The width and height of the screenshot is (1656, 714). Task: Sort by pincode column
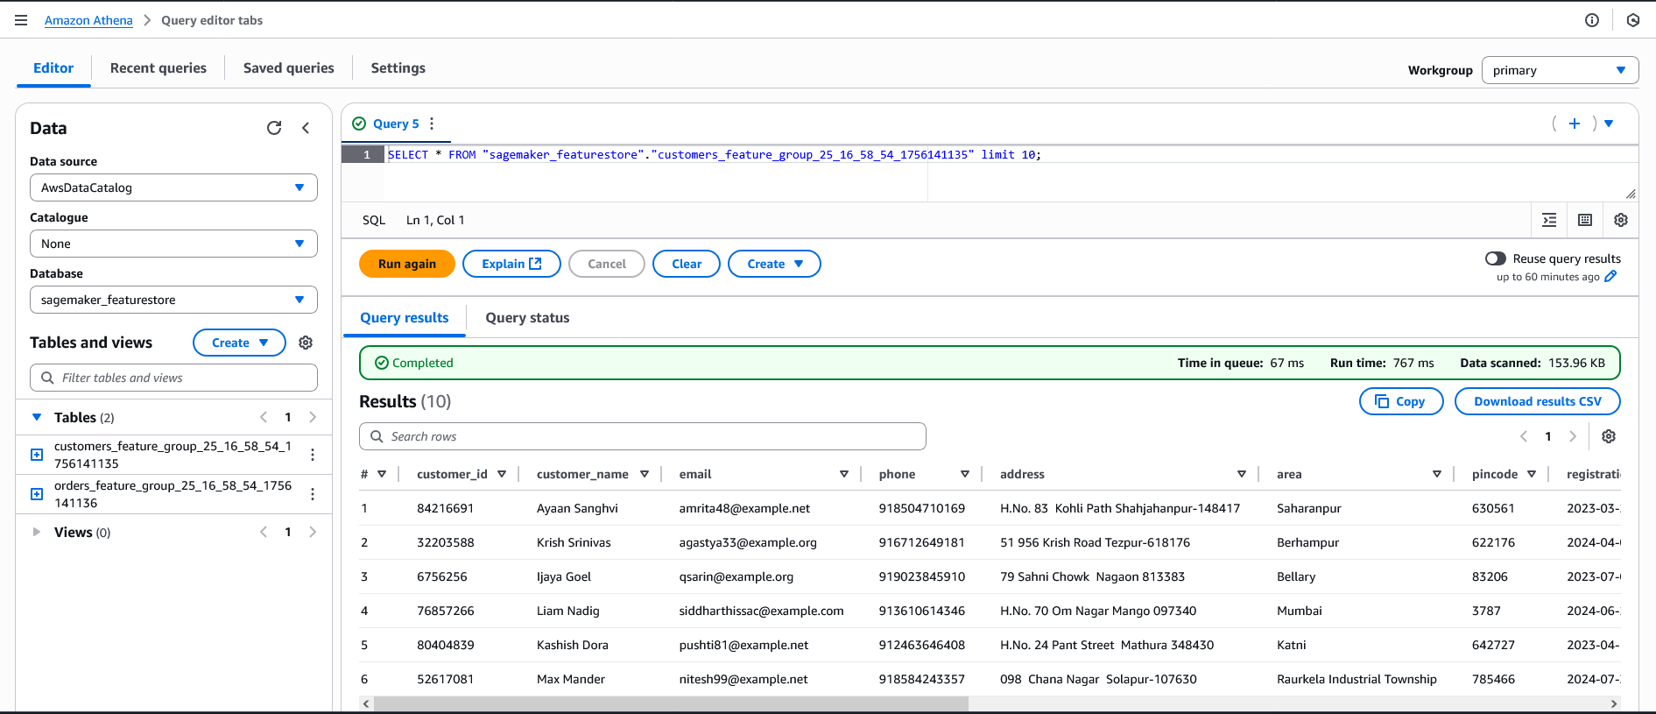(x=1532, y=474)
